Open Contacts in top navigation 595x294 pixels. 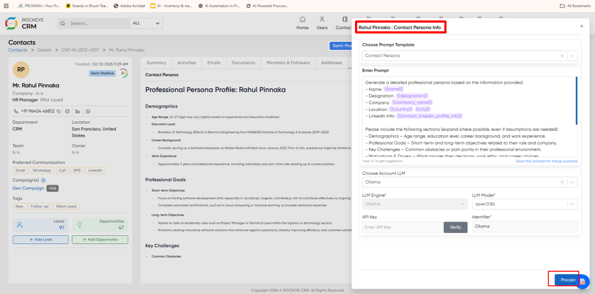[x=344, y=23]
